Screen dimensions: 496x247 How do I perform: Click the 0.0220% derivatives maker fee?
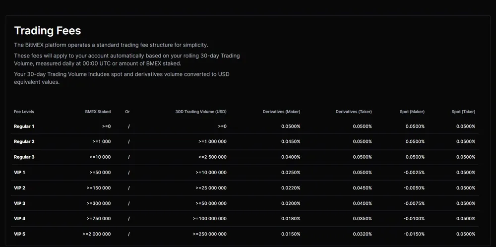[291, 188]
